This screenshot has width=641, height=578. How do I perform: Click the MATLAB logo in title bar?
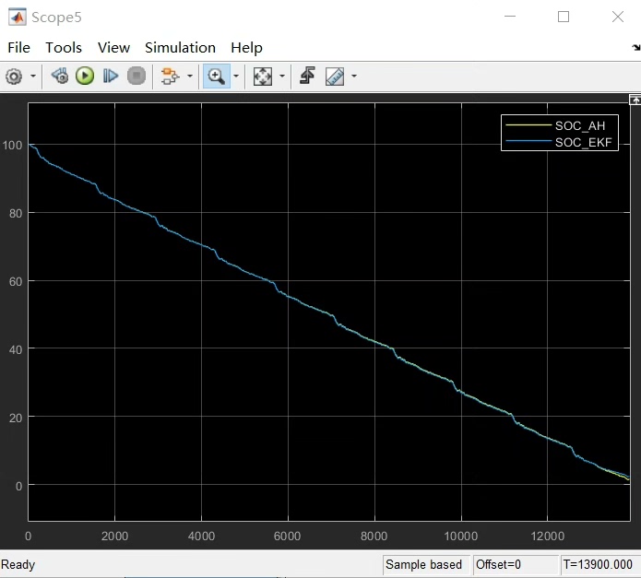pos(18,18)
